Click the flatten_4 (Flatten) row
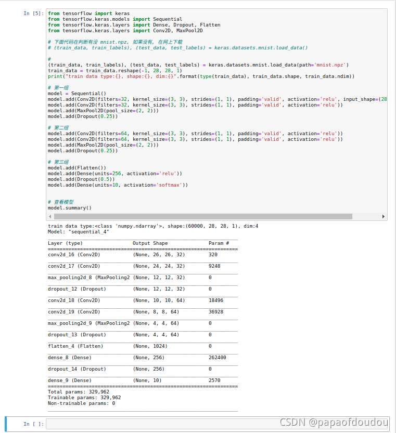Viewport: 396px width, 433px height. [x=143, y=346]
